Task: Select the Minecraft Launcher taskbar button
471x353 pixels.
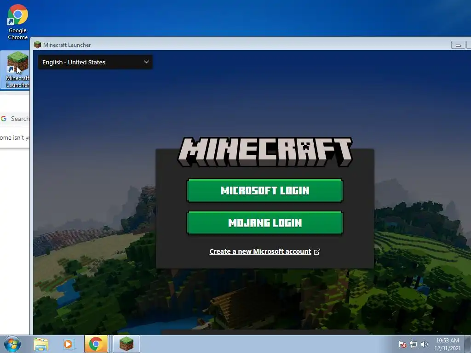Action: [126, 344]
